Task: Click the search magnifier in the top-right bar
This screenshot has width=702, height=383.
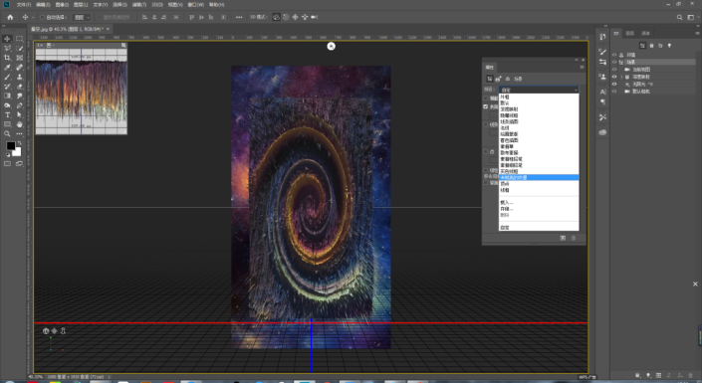Action: (x=680, y=17)
